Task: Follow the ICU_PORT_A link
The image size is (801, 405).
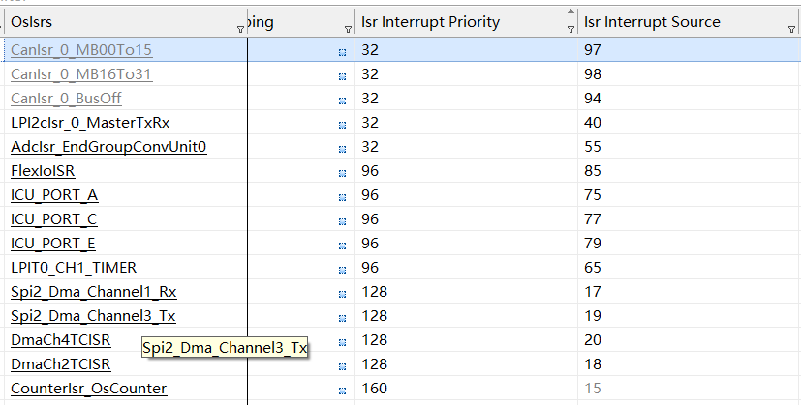Action: [x=54, y=195]
